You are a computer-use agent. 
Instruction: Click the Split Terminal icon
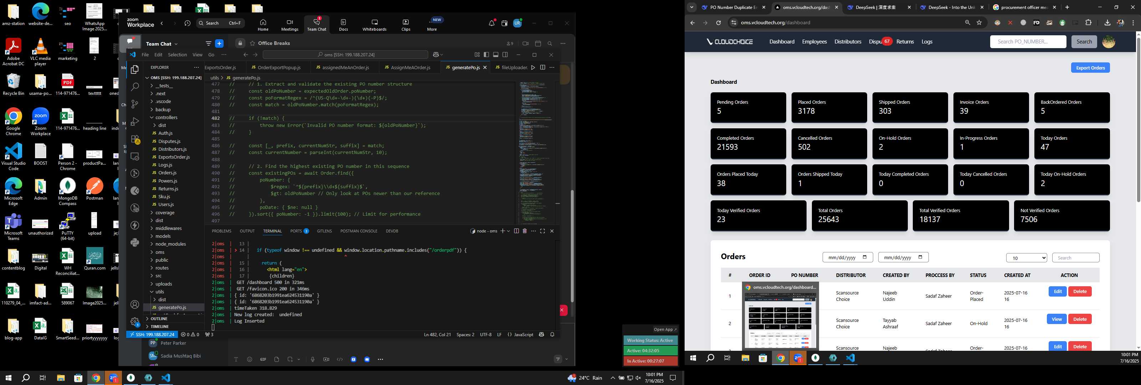[x=516, y=231]
